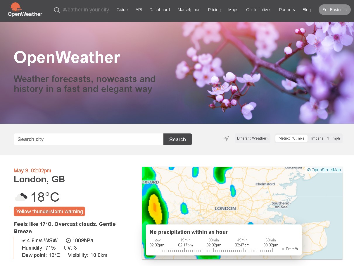Viewport: 354px width, 266px height.
Task: Open the Guide menu item
Action: [x=122, y=10]
